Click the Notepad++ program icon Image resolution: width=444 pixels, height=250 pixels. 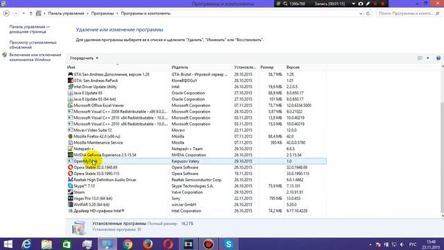pyautogui.click(x=70, y=149)
